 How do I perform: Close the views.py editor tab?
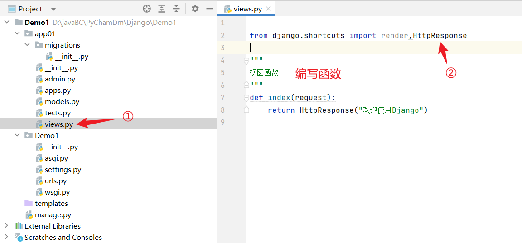[x=269, y=9]
